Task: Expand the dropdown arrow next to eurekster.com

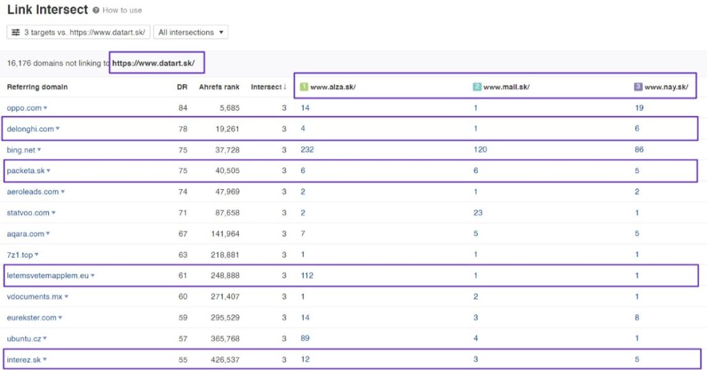Action: 60,318
